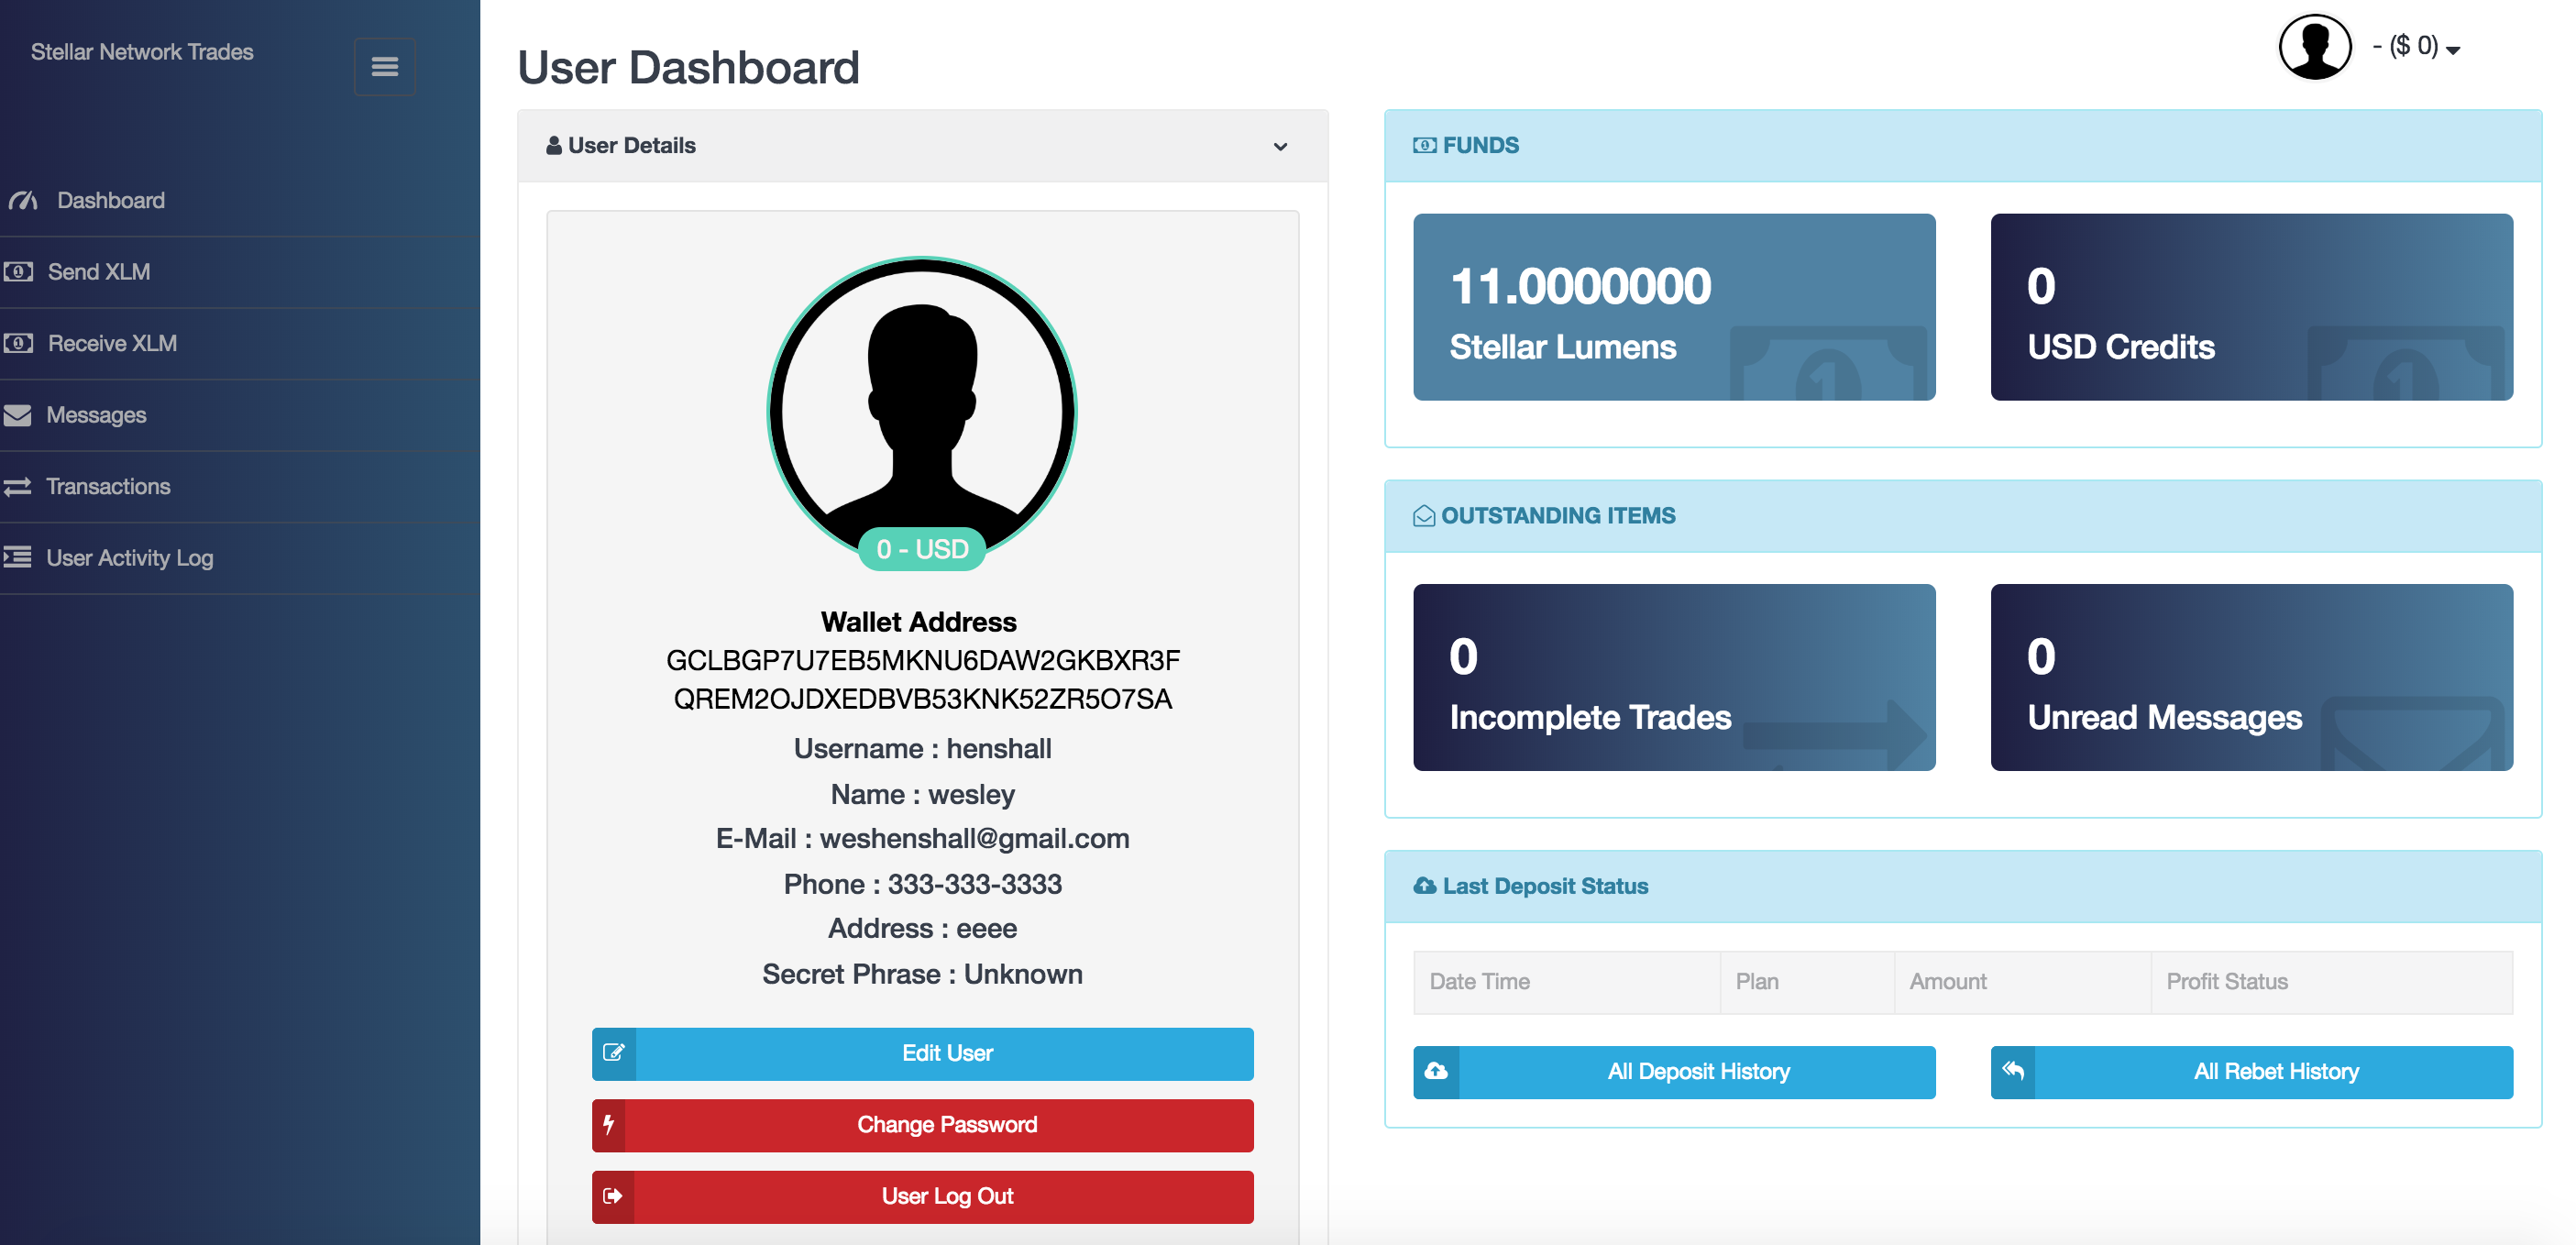Click pencil icon on Edit User button

pyautogui.click(x=613, y=1053)
